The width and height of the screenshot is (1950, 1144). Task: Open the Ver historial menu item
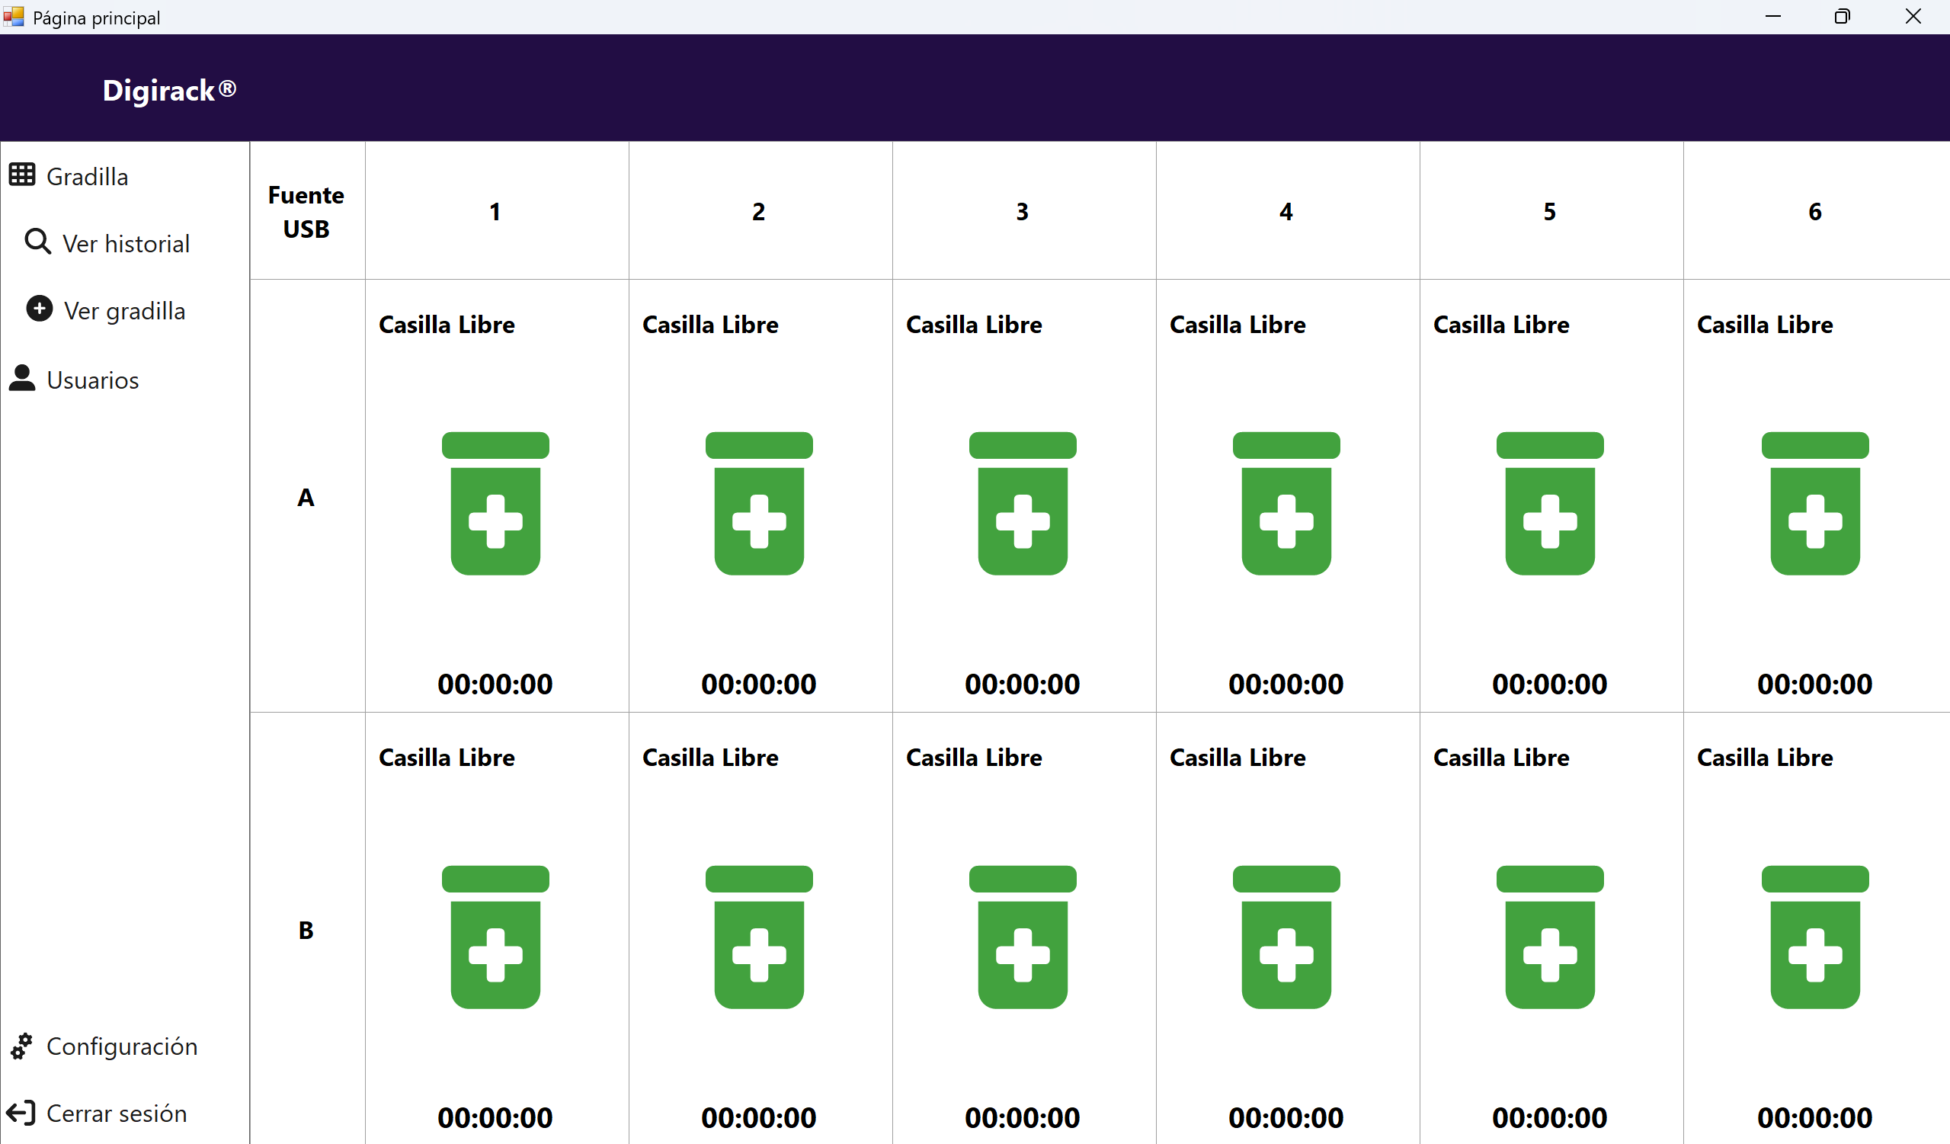click(x=126, y=244)
